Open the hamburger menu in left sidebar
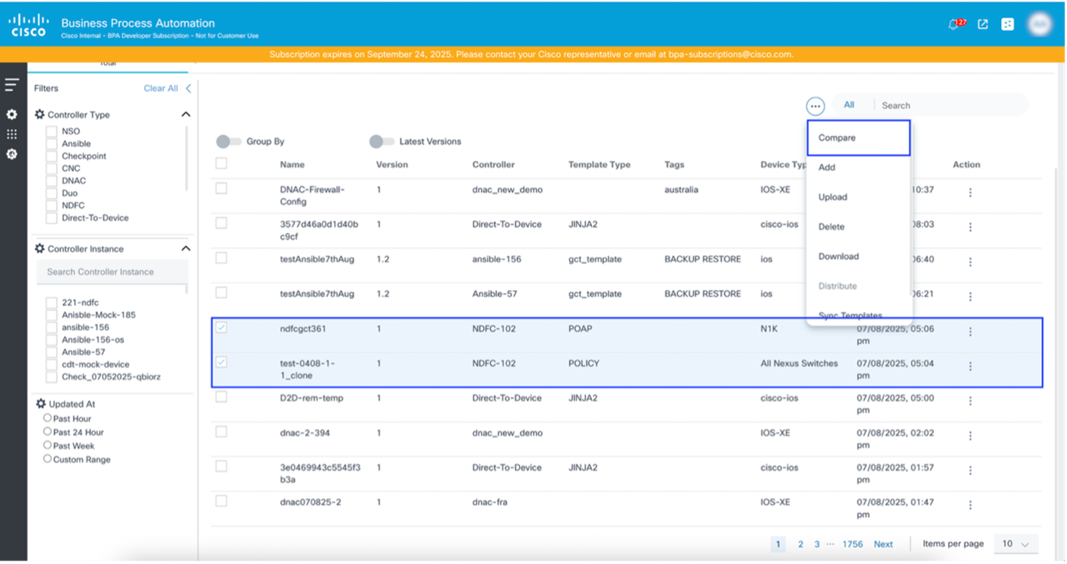The height and width of the screenshot is (564, 1067). (12, 85)
